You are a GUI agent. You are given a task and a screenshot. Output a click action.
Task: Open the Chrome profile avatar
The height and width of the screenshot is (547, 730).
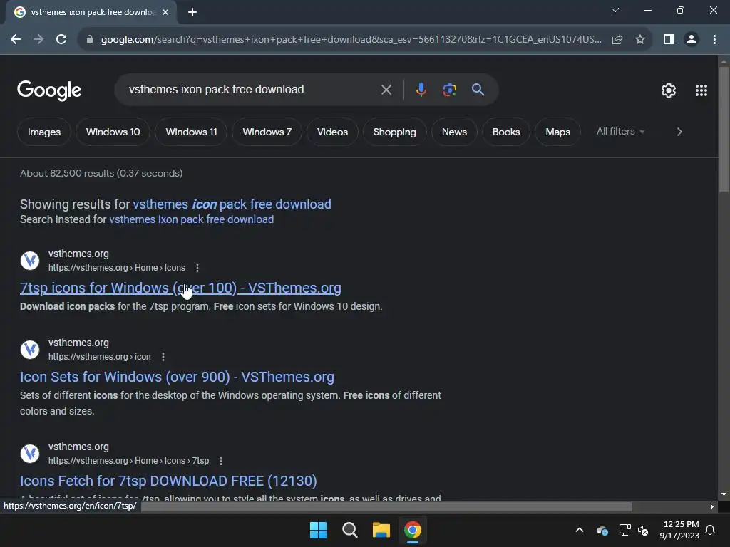coord(692,40)
